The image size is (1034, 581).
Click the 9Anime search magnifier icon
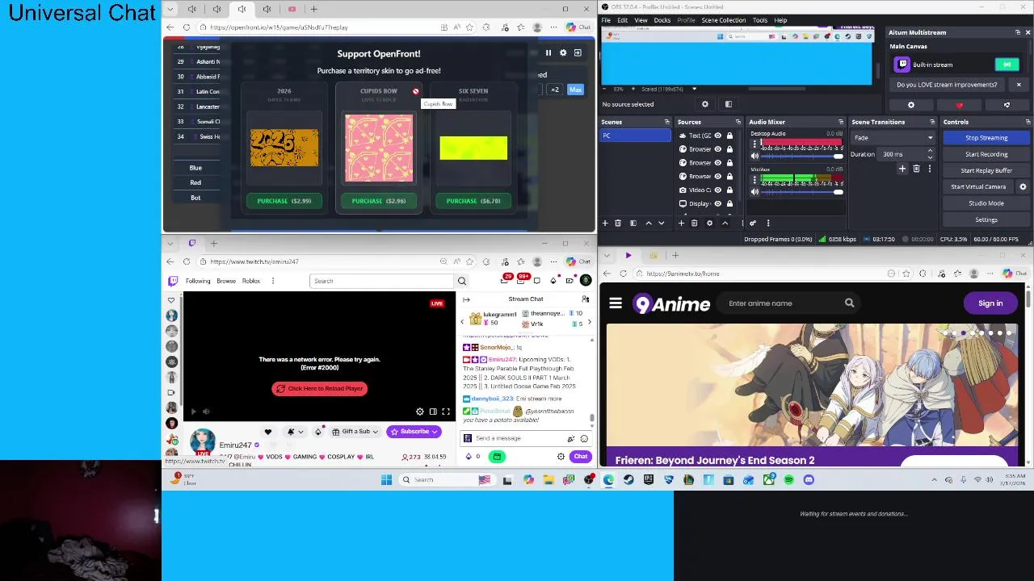point(849,303)
